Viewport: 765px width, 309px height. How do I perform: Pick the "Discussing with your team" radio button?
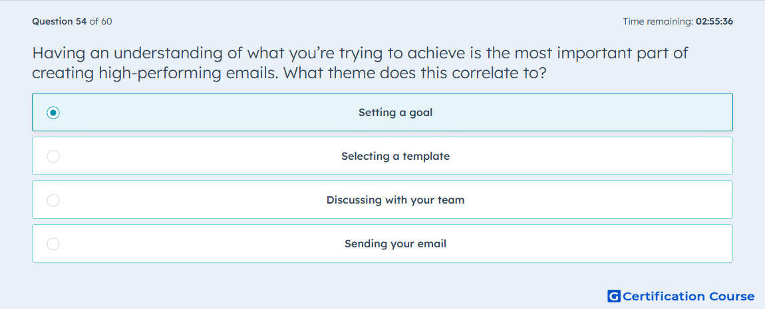pos(53,200)
